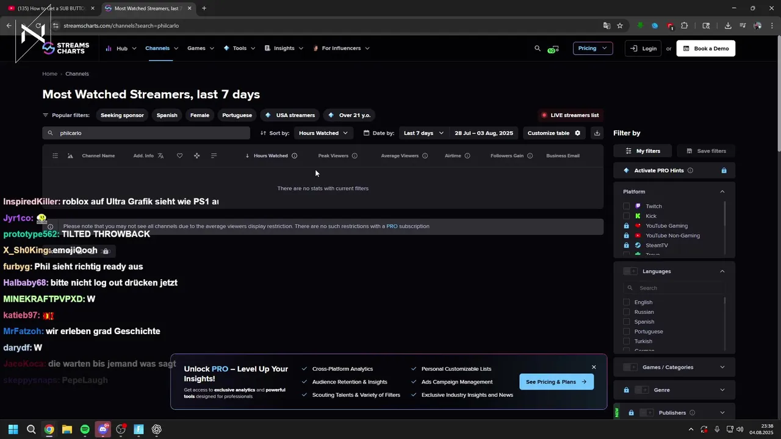The image size is (781, 439).
Task: Click the translate icon next to Add. Info
Action: pos(160,155)
